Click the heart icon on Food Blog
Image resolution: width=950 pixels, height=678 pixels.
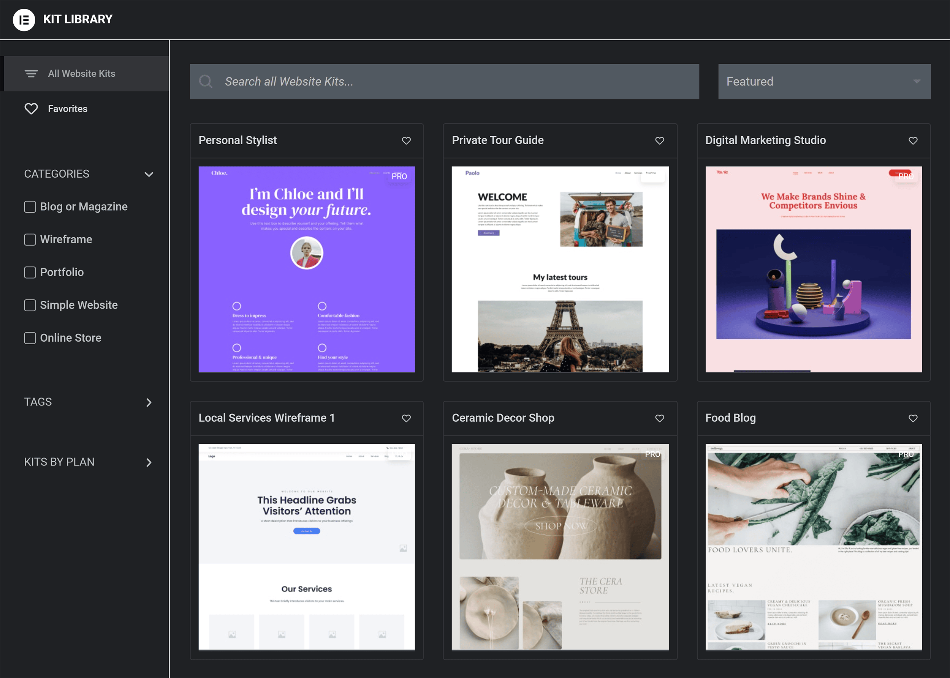click(913, 418)
